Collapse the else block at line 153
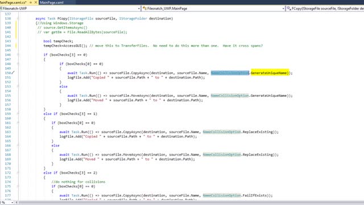This screenshot has height=205, width=364. coord(18,87)
